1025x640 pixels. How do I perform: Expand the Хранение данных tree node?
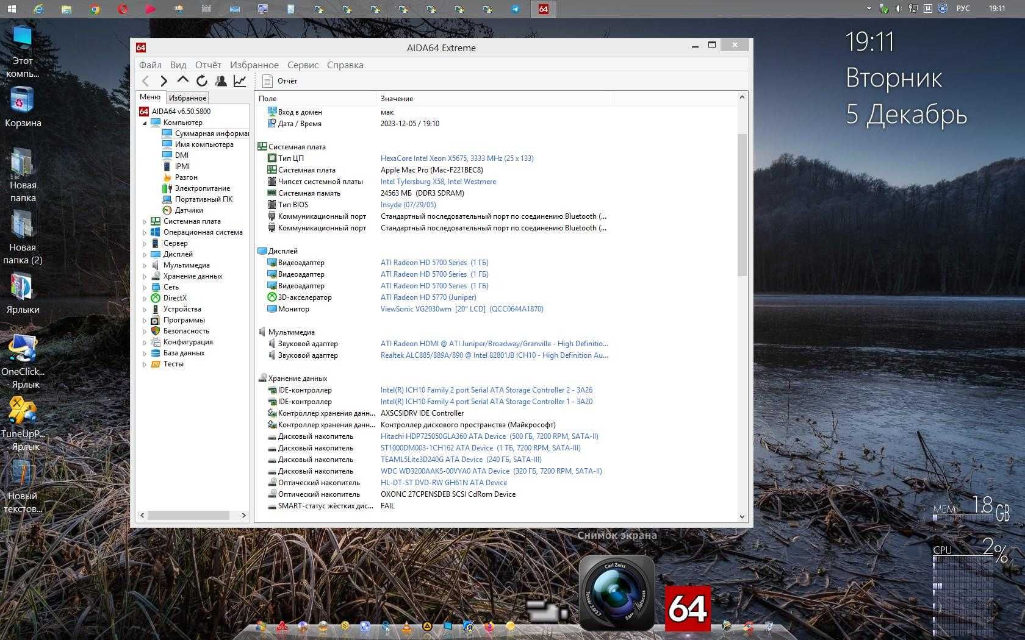coord(145,277)
